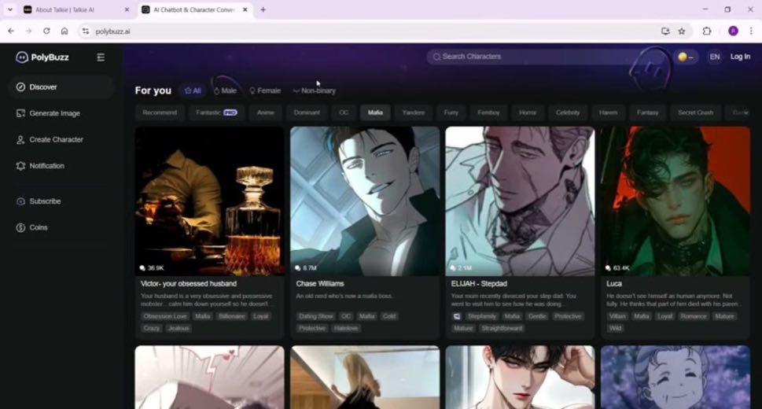Click the Chase Williams title
The width and height of the screenshot is (762, 409).
(x=320, y=283)
